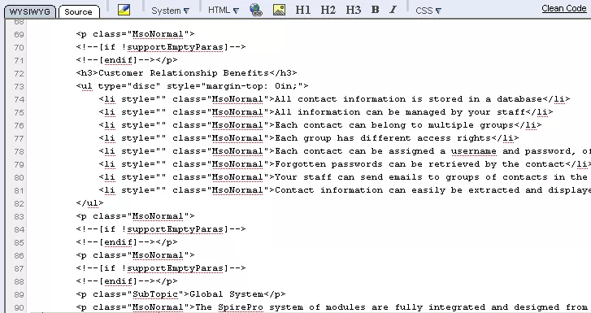Screen dimensions: 591x313
Task: Apply Heading 1 with the H1 button
Action: [303, 11]
